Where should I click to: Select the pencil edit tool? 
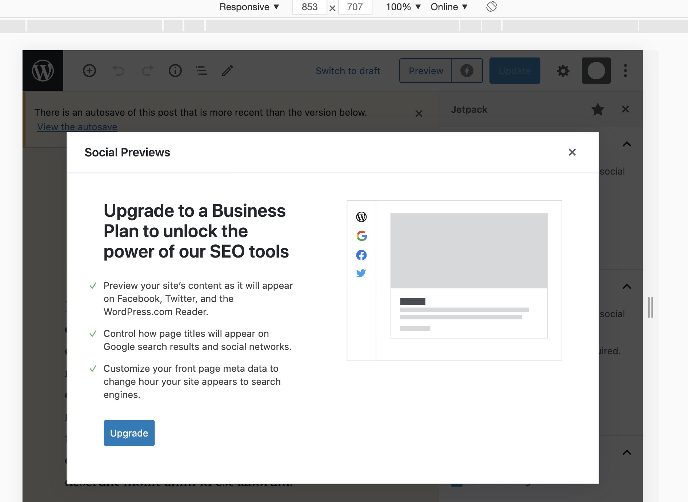pyautogui.click(x=228, y=71)
